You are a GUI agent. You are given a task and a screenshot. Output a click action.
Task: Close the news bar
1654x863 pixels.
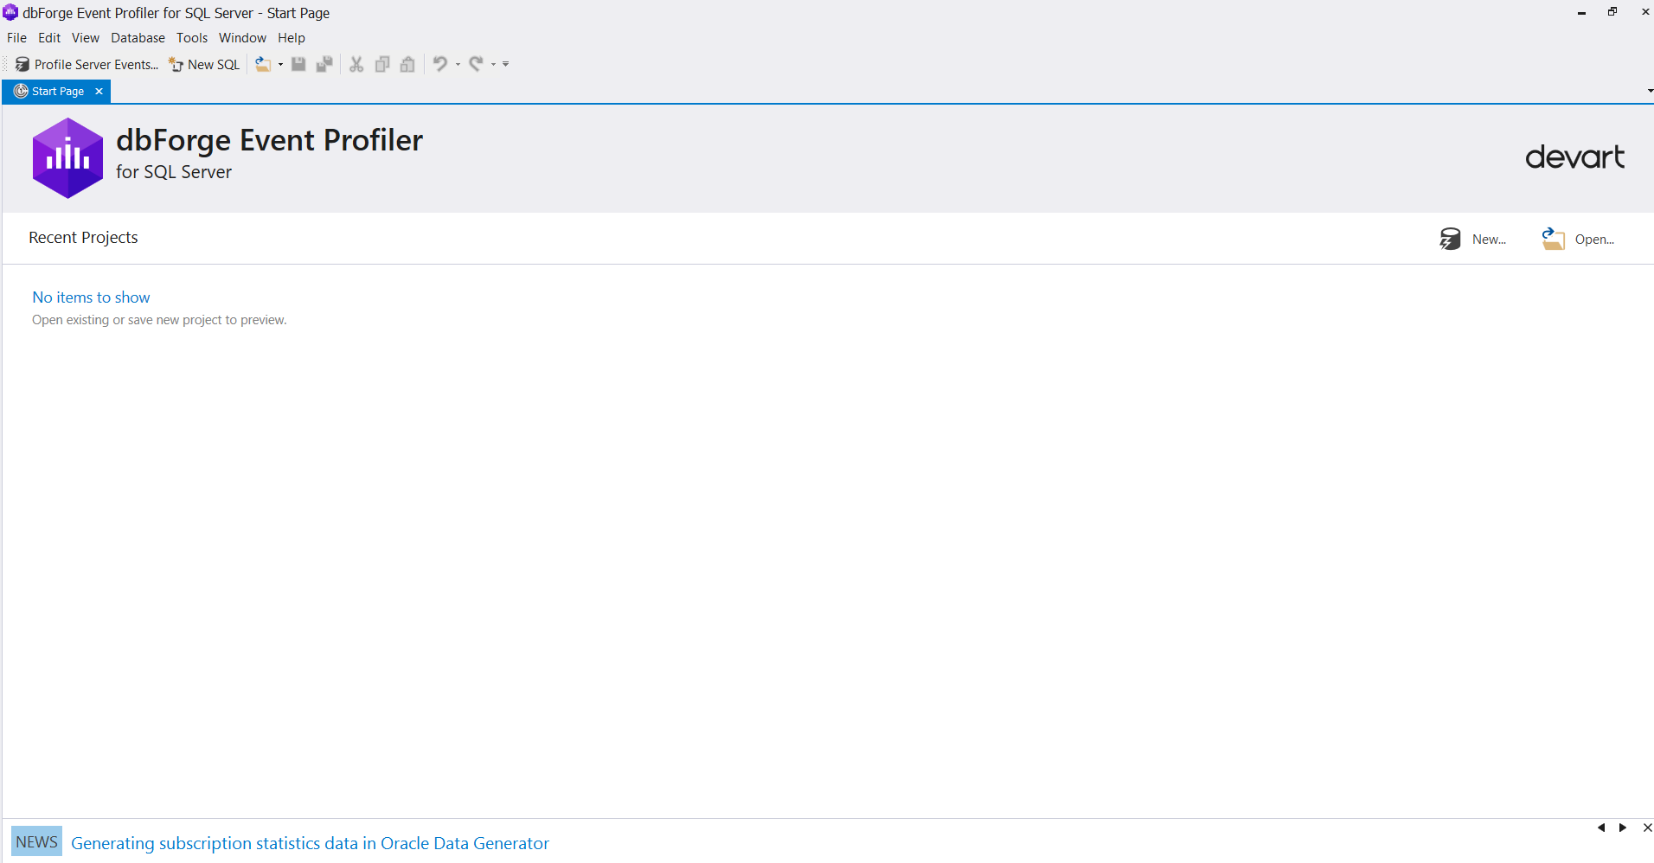(1647, 828)
